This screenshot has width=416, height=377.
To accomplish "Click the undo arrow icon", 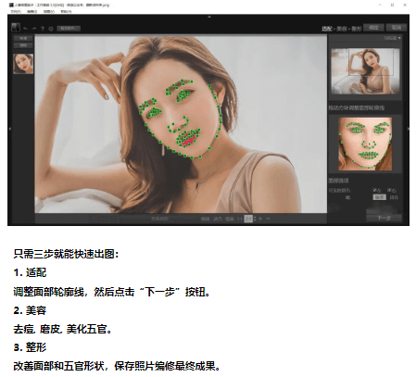I will 26,29.
